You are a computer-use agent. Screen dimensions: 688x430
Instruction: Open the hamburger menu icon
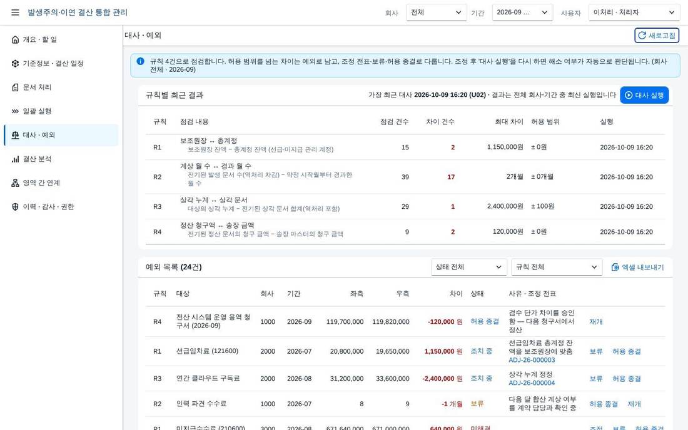pyautogui.click(x=16, y=12)
